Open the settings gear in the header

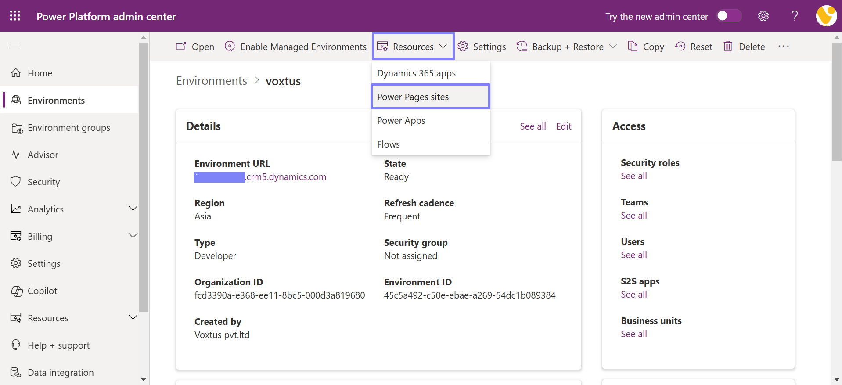(x=763, y=16)
